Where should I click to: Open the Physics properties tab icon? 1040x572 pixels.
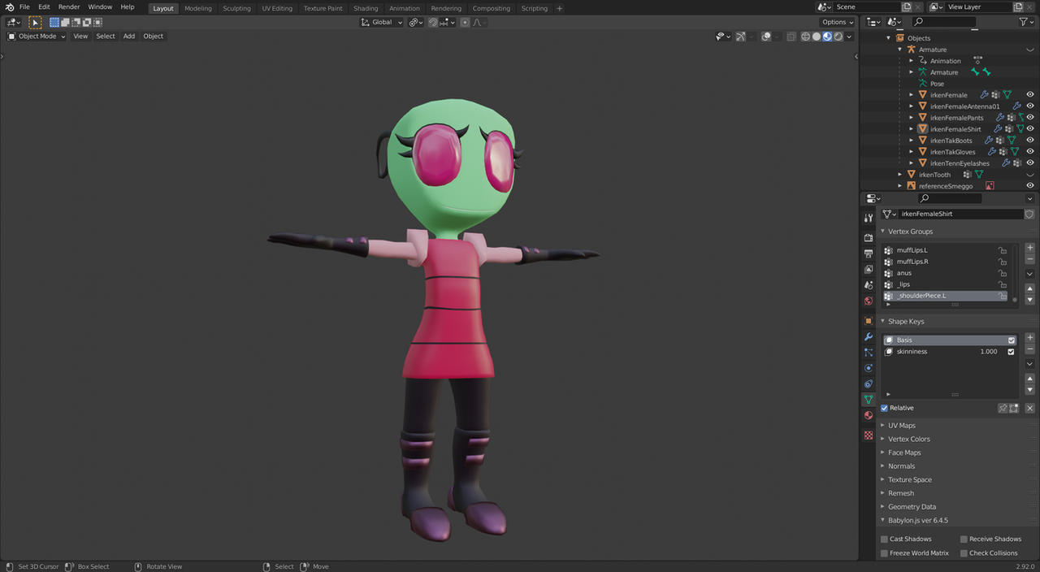click(x=869, y=368)
